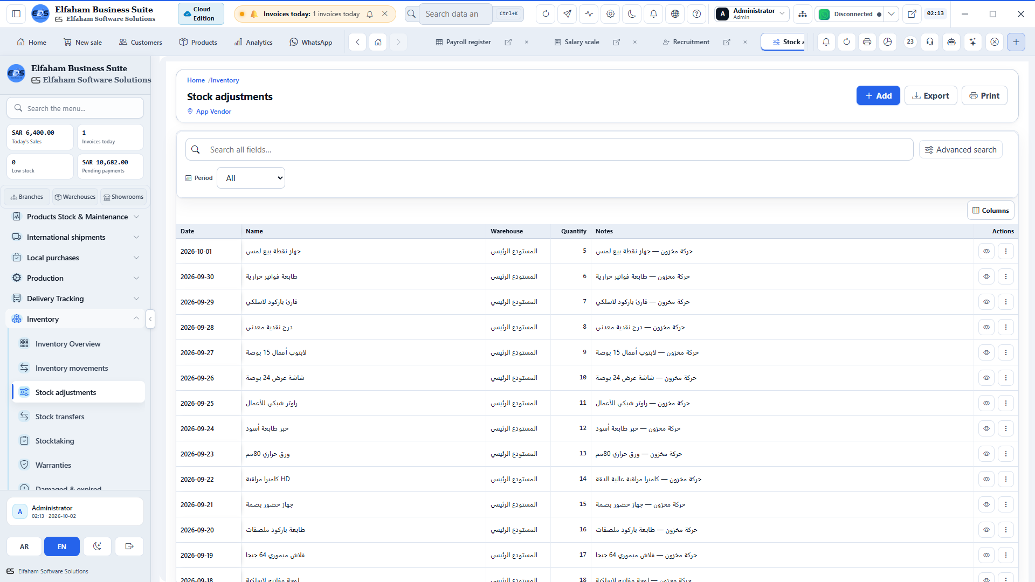Viewport: 1035px width, 582px height.
Task: Open the organization tree icon
Action: coord(803,14)
